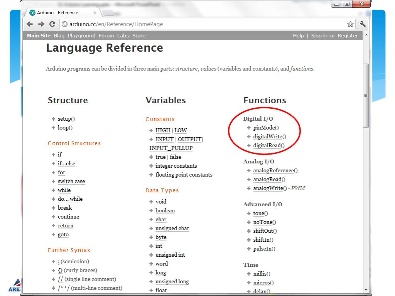Close the Arduino - Reference tab
Screen dimensions: 395x296
[x=95, y=13]
